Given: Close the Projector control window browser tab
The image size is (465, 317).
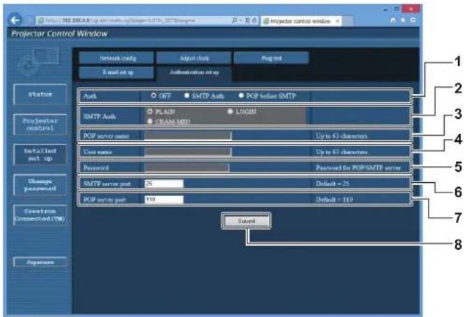Looking at the screenshot, I should [337, 21].
